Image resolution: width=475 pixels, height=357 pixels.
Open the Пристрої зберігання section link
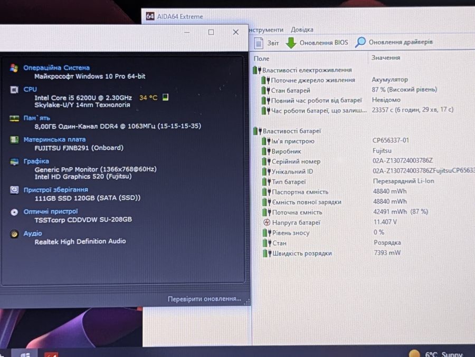[x=56, y=190]
